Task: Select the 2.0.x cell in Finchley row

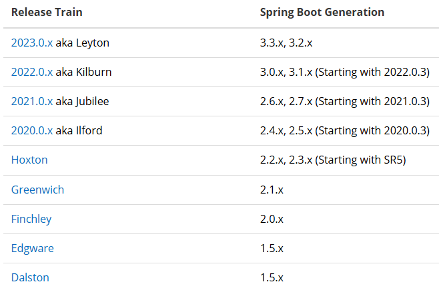Action: 272,219
